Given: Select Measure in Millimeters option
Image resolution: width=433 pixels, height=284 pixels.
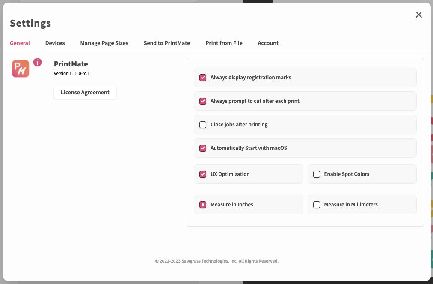Looking at the screenshot, I should pyautogui.click(x=317, y=205).
